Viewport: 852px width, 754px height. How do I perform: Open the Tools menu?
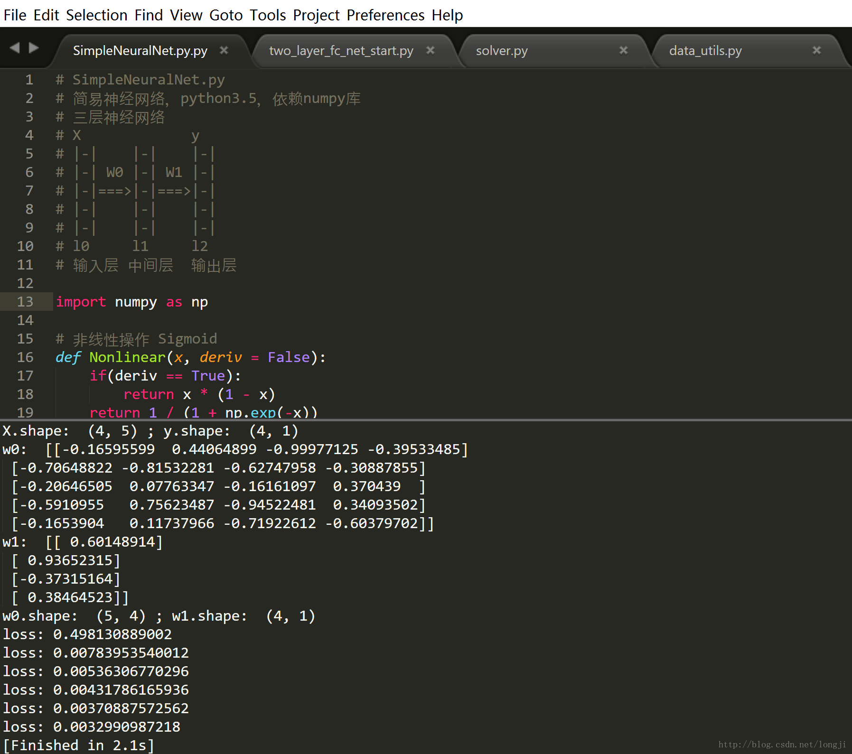(x=268, y=15)
